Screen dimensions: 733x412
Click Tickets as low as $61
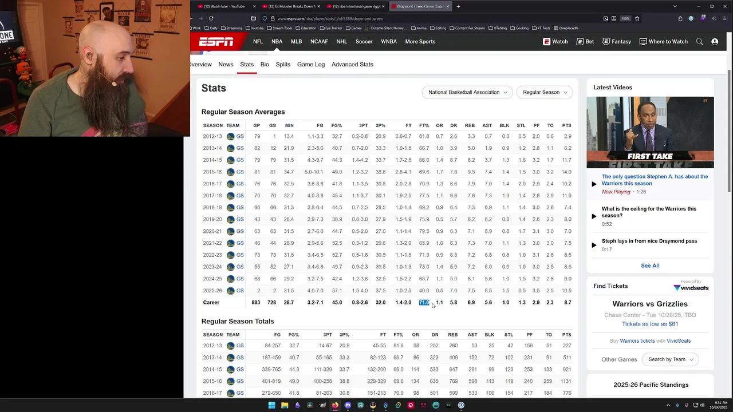tap(650, 324)
